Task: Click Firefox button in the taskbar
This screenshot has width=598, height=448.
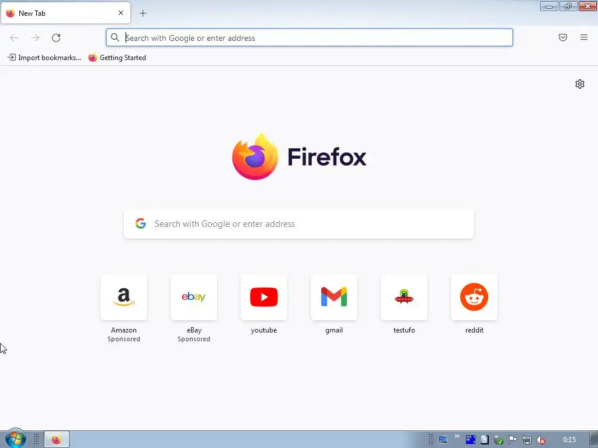Action: click(57, 440)
